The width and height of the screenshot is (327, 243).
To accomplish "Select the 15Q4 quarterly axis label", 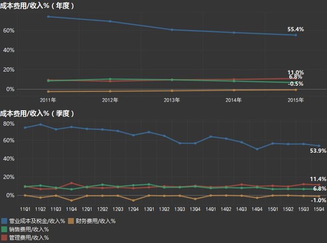I will tap(319, 209).
